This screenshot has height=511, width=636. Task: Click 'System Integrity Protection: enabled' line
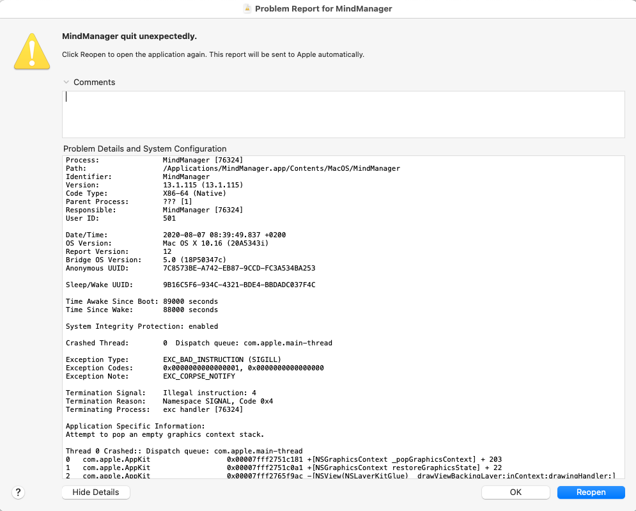coord(142,326)
